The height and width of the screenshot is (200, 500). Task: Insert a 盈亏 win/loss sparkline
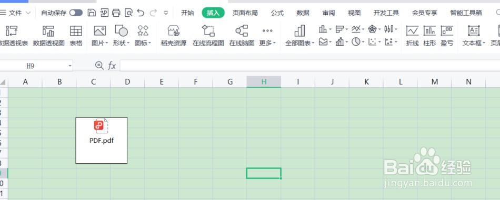click(447, 36)
